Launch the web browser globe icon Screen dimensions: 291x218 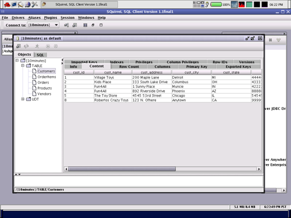coord(28,4)
